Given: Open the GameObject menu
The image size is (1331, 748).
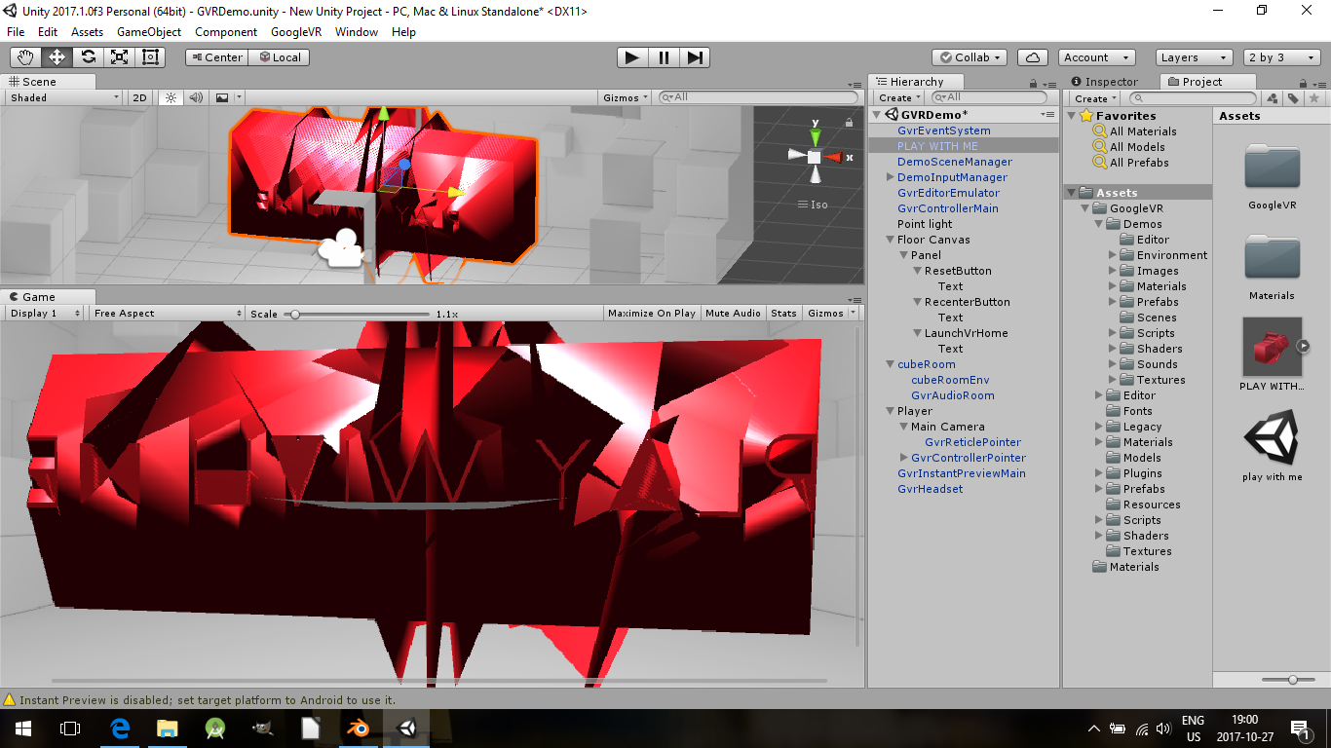Looking at the screenshot, I should 149,32.
